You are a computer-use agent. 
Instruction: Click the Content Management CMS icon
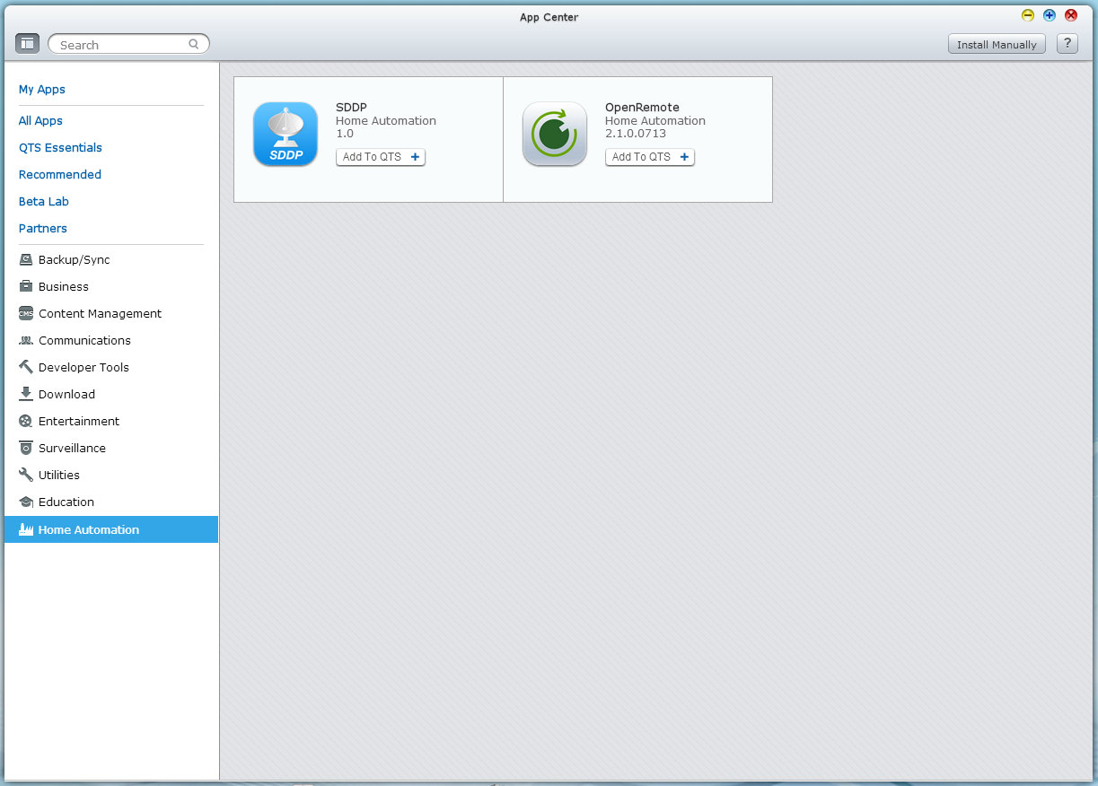(26, 313)
